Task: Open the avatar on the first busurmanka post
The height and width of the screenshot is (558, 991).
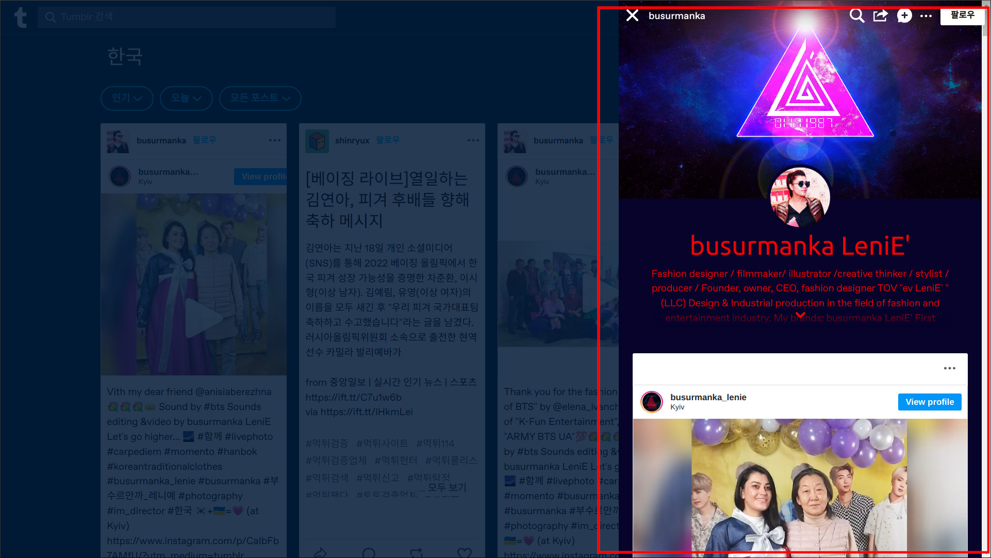Action: tap(118, 141)
